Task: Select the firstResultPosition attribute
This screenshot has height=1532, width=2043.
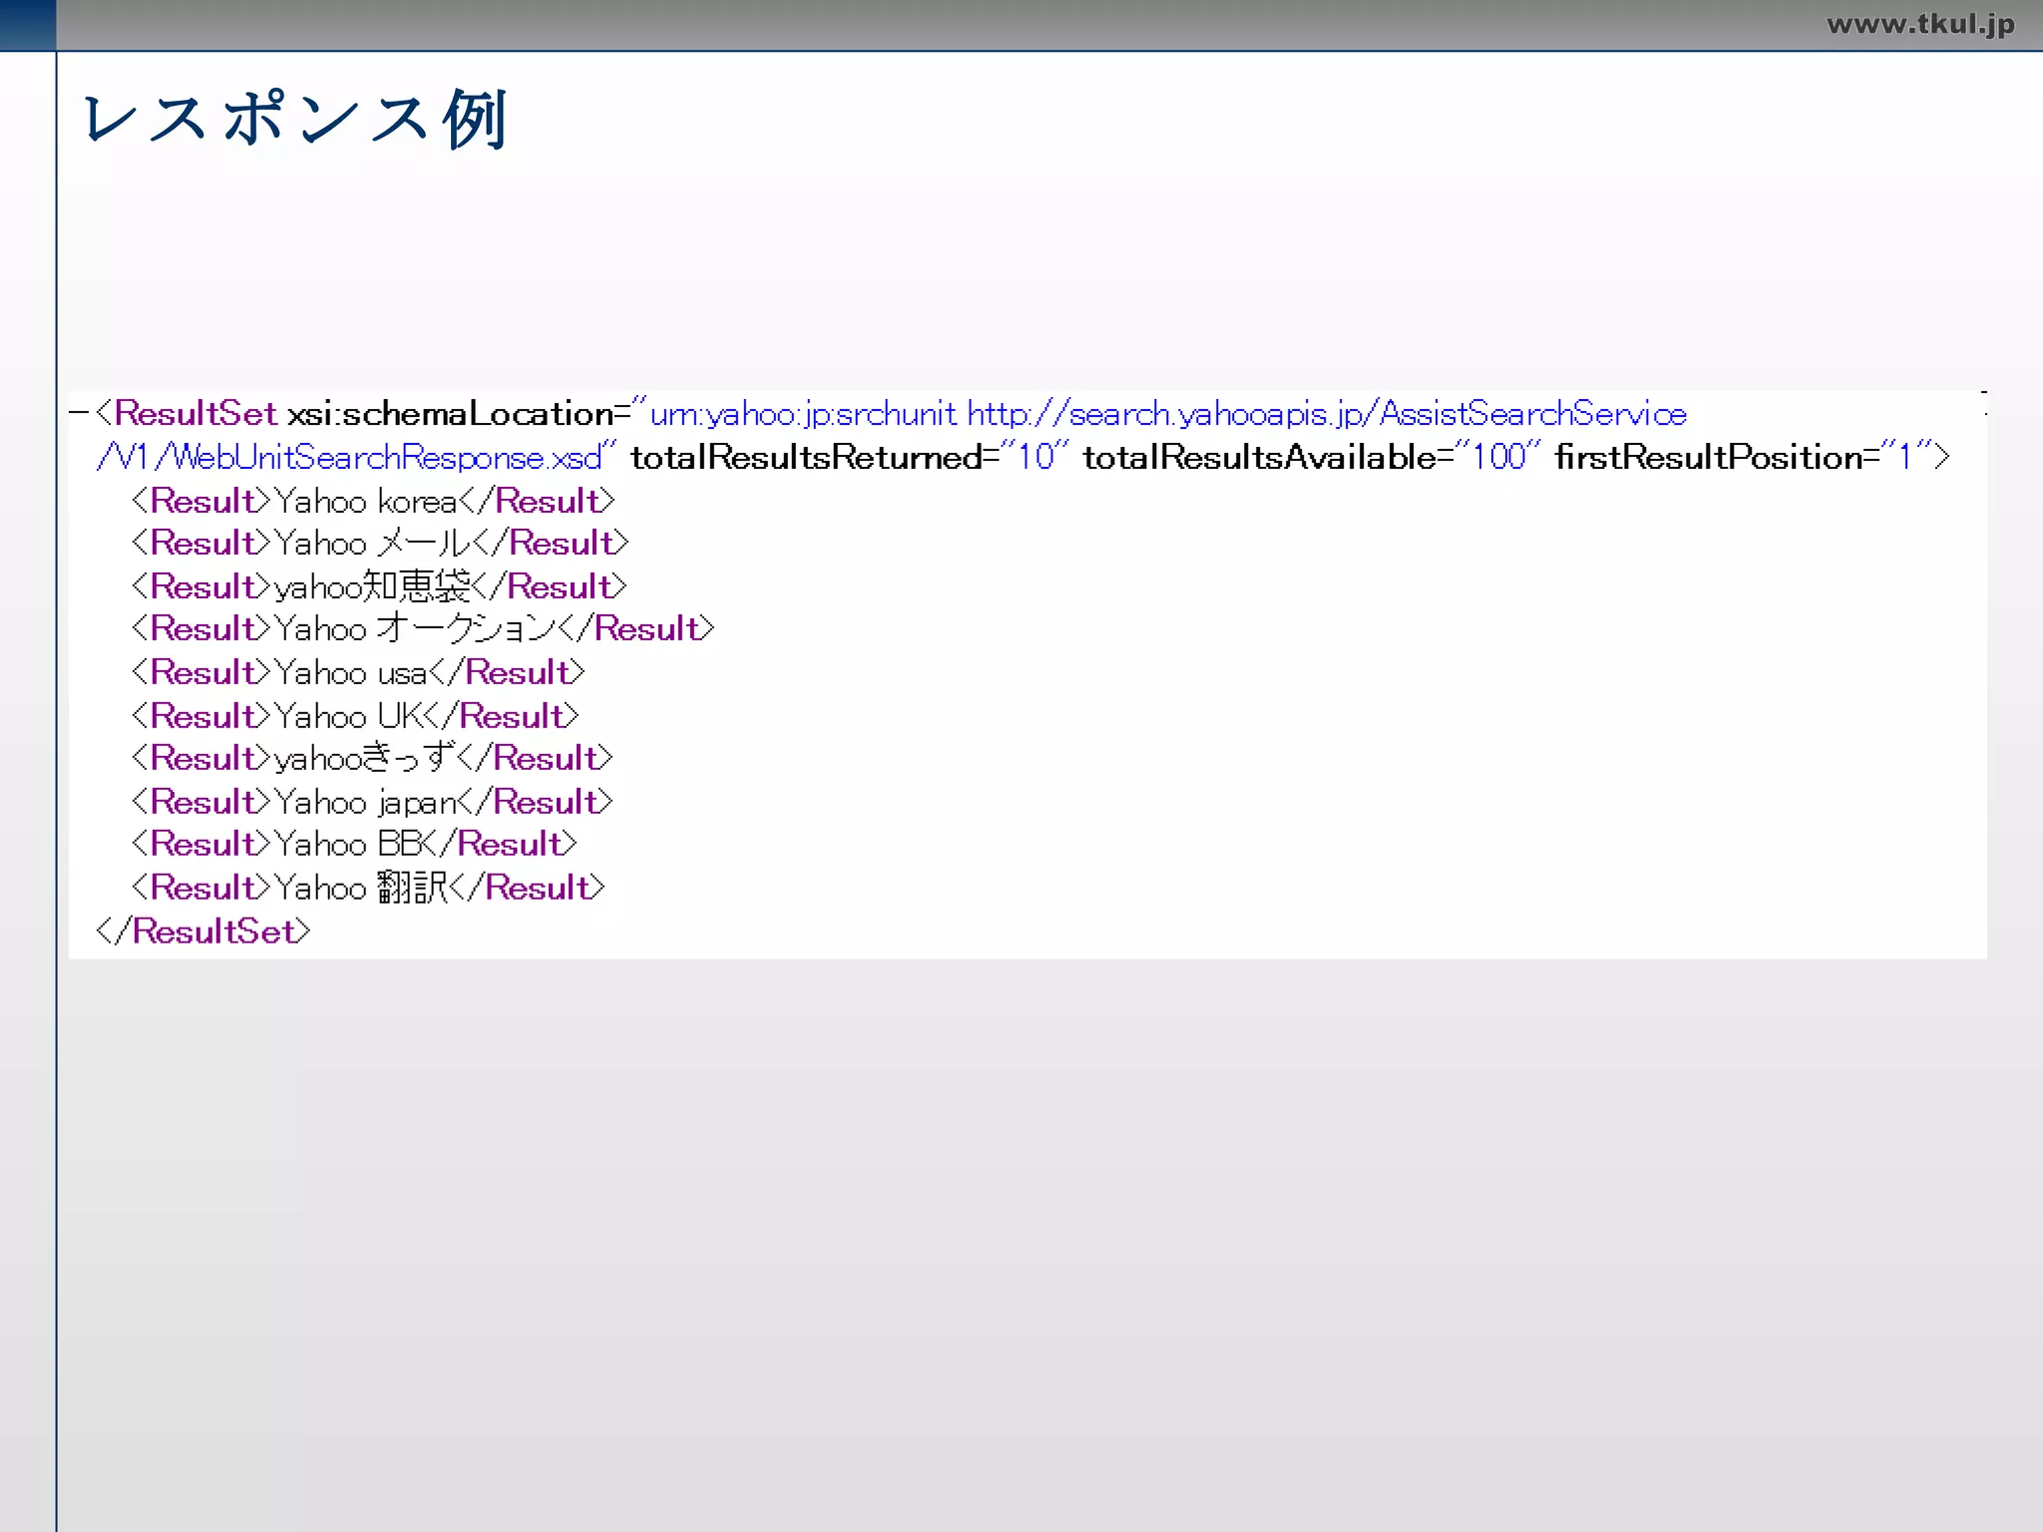Action: (x=1709, y=457)
